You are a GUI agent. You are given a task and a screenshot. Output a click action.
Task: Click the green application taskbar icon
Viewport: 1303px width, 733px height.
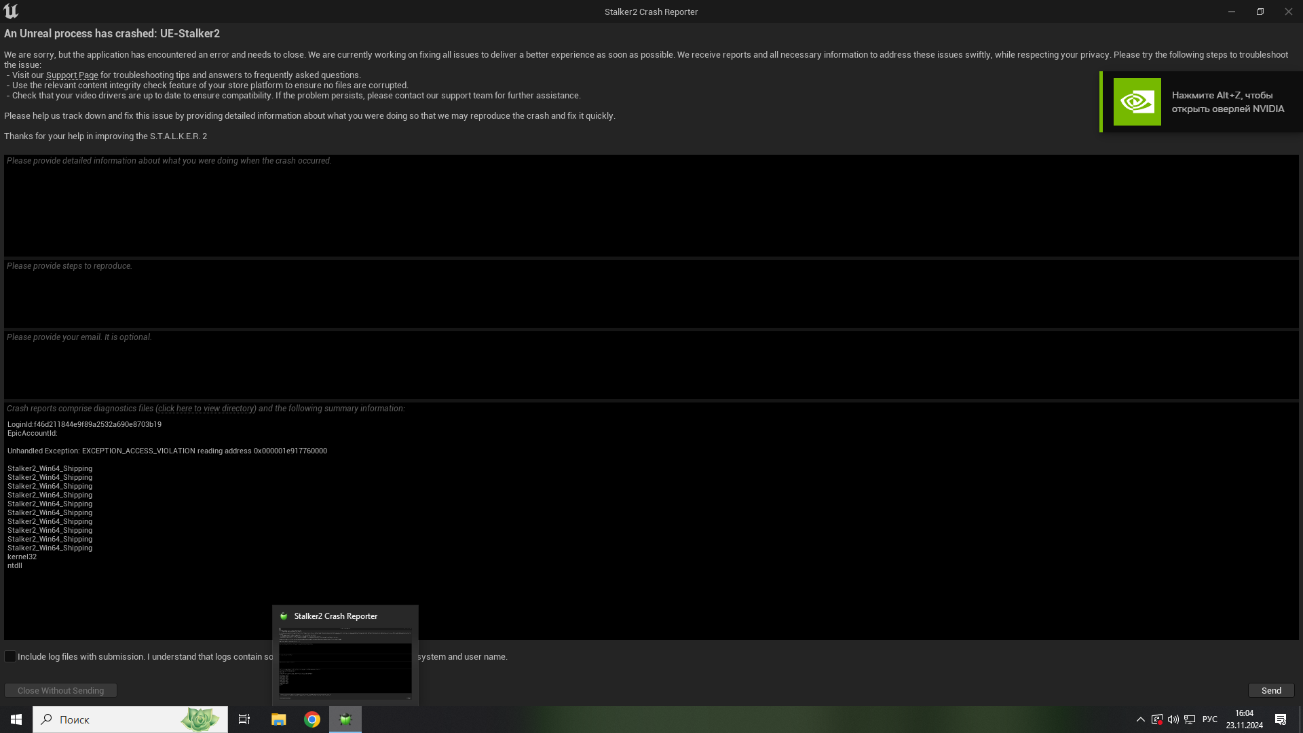click(x=345, y=719)
